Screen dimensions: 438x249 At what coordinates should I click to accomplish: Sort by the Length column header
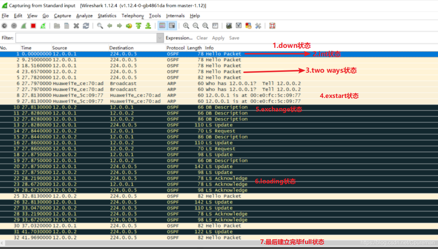click(x=195, y=48)
